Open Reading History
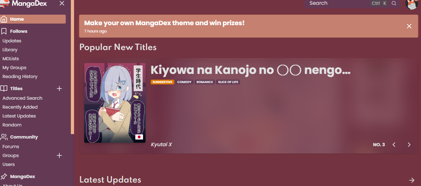The width and height of the screenshot is (421, 186). pyautogui.click(x=20, y=76)
